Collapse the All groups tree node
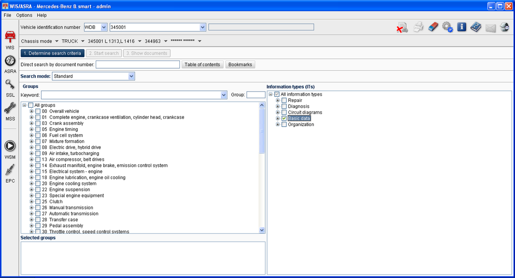The width and height of the screenshot is (515, 278). [x=25, y=105]
